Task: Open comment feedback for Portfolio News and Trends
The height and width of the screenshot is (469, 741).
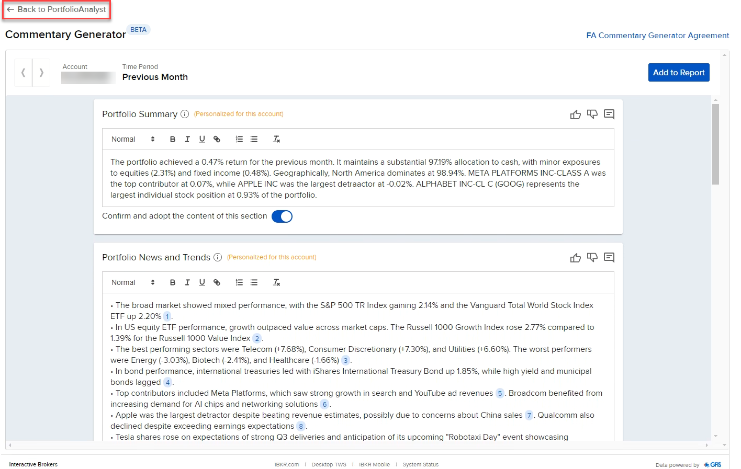Action: (609, 257)
